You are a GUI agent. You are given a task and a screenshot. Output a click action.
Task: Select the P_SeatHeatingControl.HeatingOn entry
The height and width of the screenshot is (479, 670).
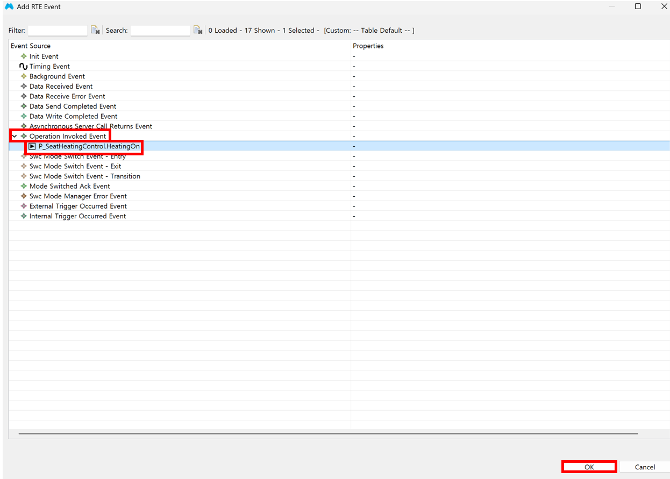coord(339,146)
